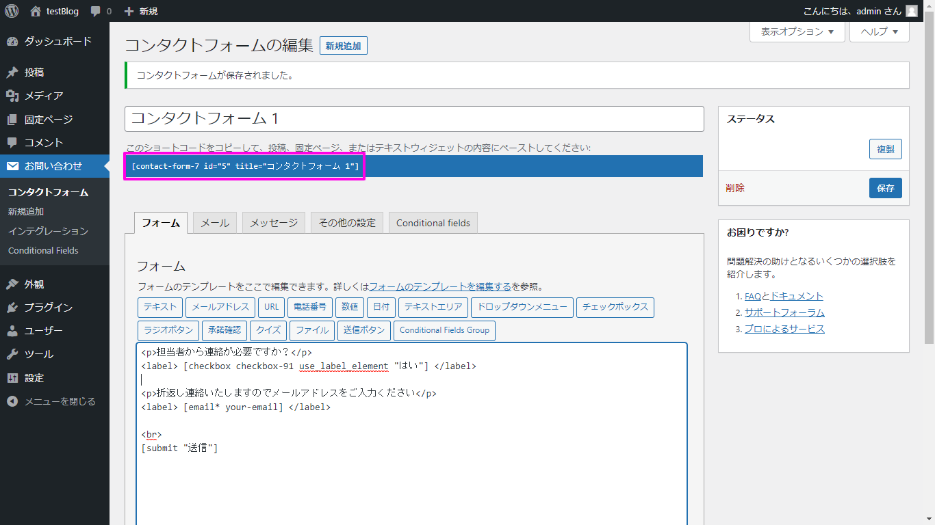Select the contact-form-7 shortcode field

[413, 166]
